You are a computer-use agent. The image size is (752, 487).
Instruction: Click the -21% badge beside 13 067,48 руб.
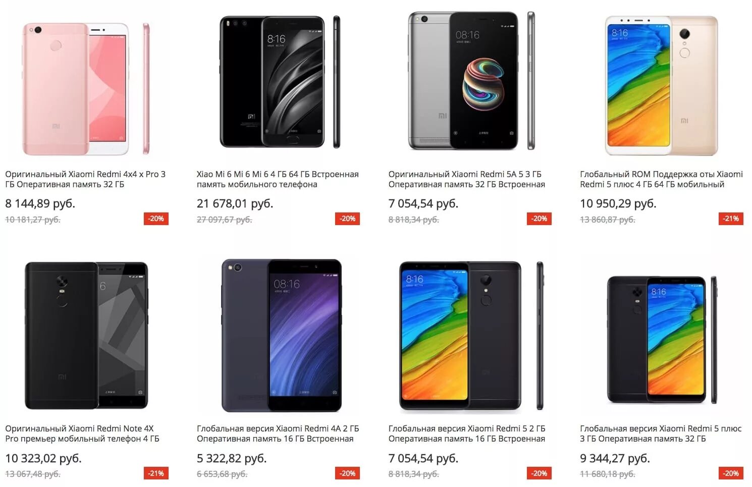tap(156, 473)
